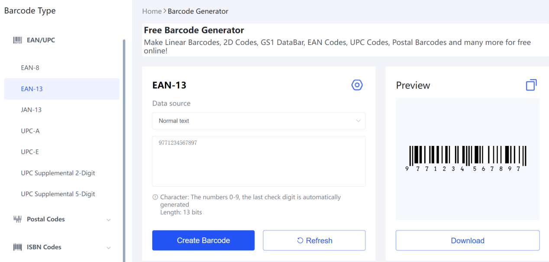
Task: Click the Create Barcode button
Action: (203, 240)
